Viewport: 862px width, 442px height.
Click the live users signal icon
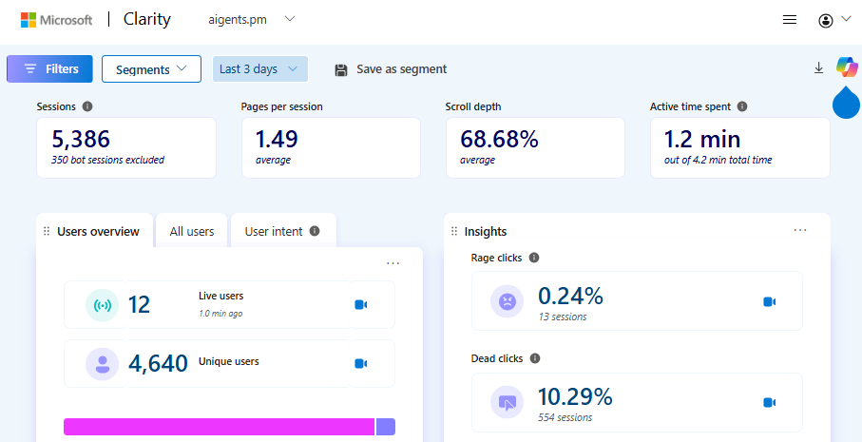[103, 305]
